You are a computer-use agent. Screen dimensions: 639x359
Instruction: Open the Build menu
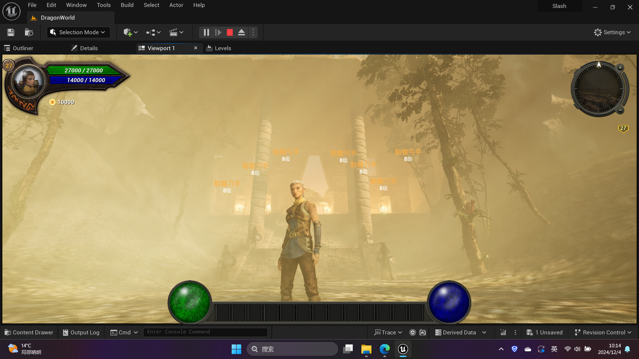coord(127,5)
